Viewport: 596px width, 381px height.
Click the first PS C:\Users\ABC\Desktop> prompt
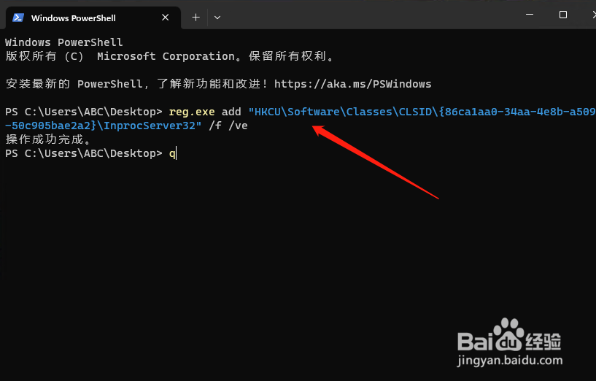coord(84,112)
